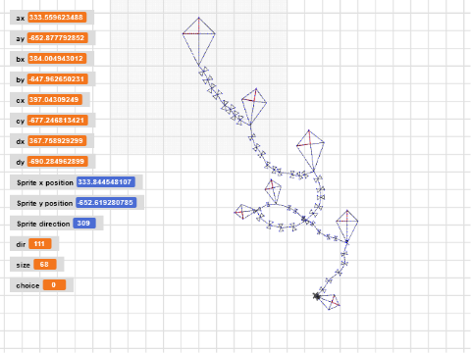The image size is (471, 353).
Task: Click the Sprite x position monitor
Action: coord(77,182)
